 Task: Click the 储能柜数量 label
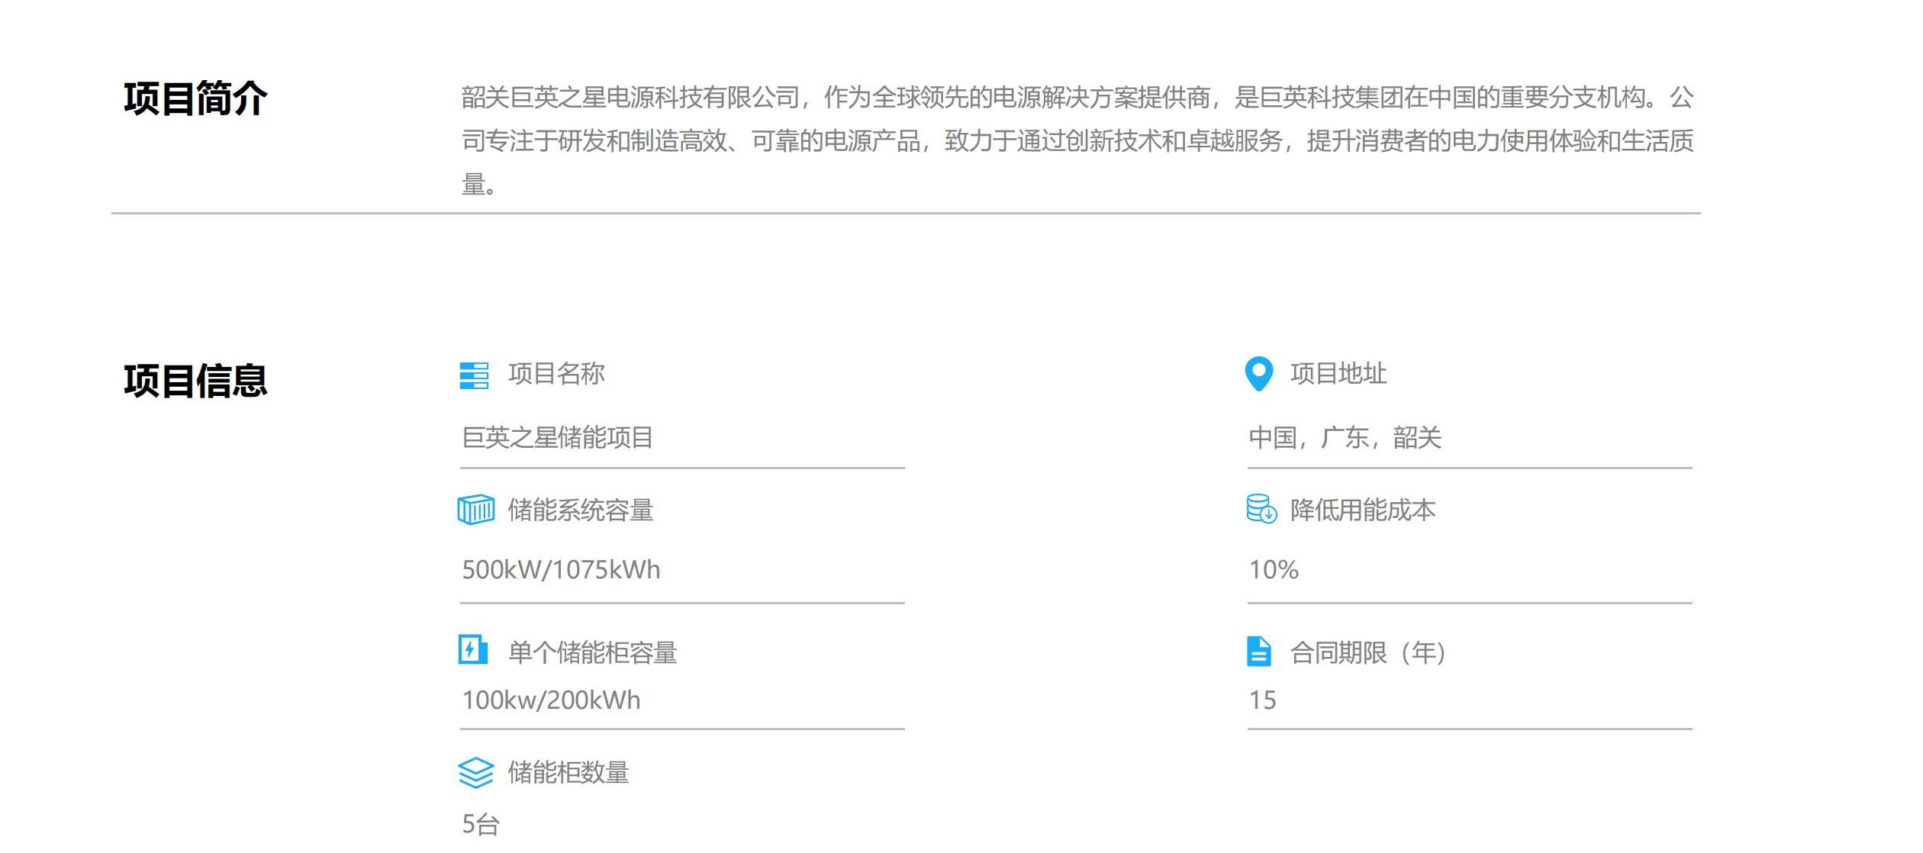coord(569,773)
